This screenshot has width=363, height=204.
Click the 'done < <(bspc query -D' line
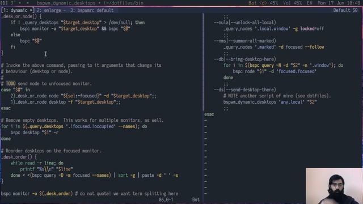pos(94,175)
